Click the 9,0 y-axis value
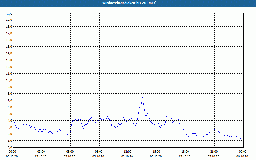 [10, 87]
